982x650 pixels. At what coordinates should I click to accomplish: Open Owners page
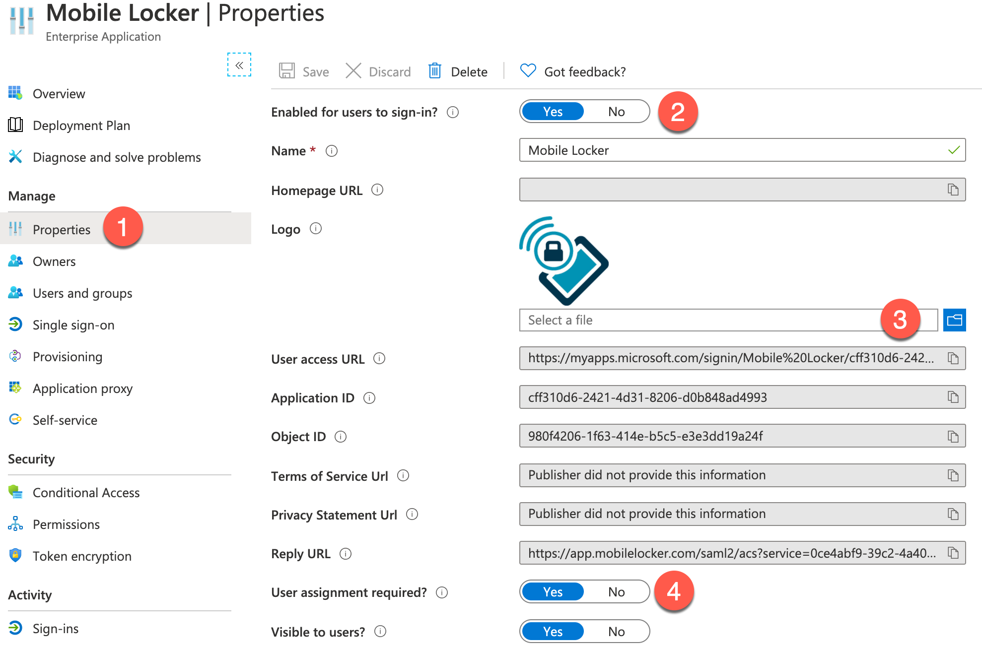pos(54,261)
